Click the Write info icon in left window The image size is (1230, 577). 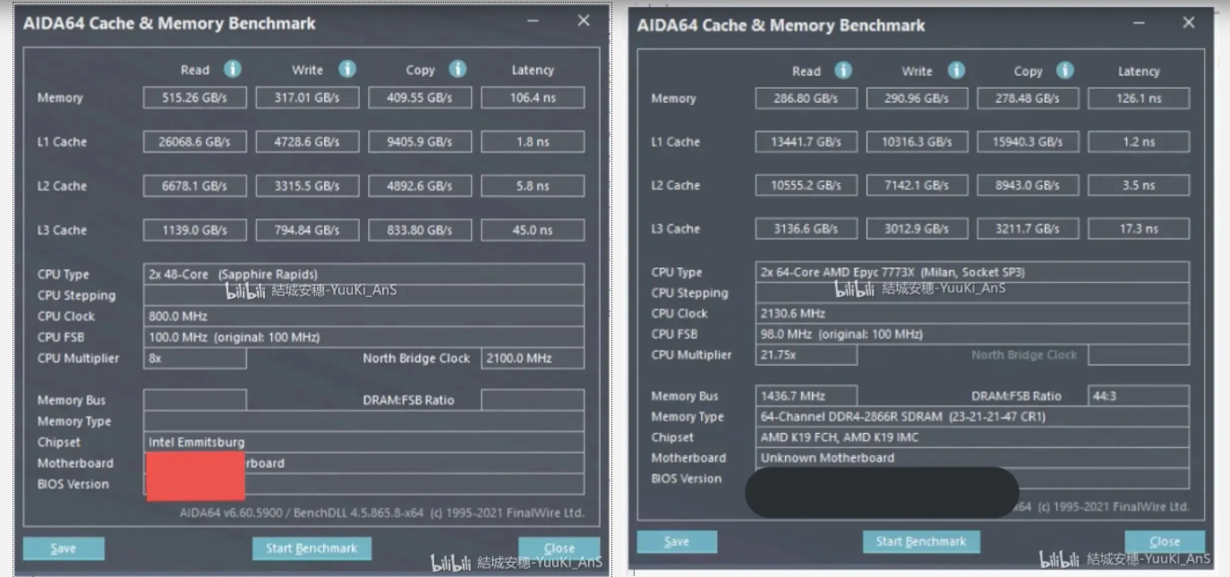pyautogui.click(x=346, y=69)
